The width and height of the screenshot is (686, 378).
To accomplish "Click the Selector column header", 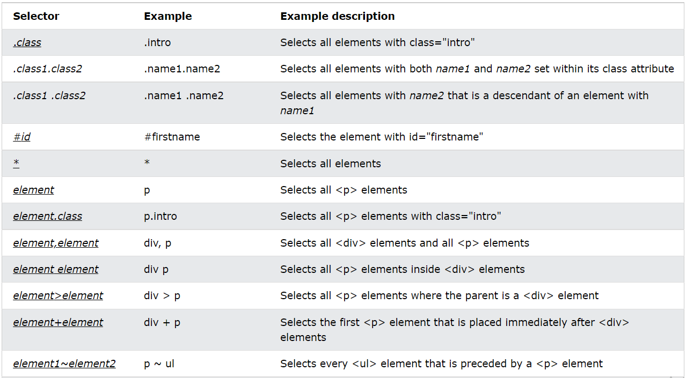I will 36,16.
